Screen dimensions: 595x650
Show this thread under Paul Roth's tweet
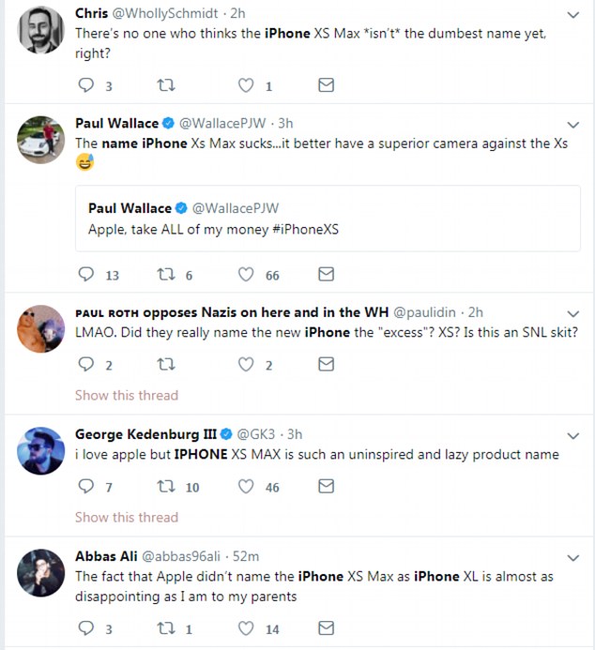(x=127, y=395)
